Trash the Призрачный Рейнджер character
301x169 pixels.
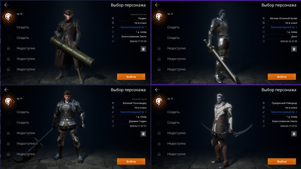click(294, 134)
